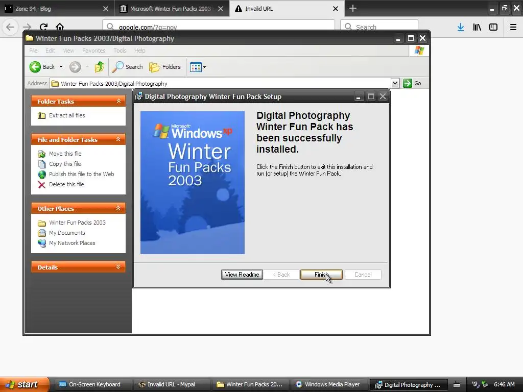Click Delete this file link

(x=66, y=184)
